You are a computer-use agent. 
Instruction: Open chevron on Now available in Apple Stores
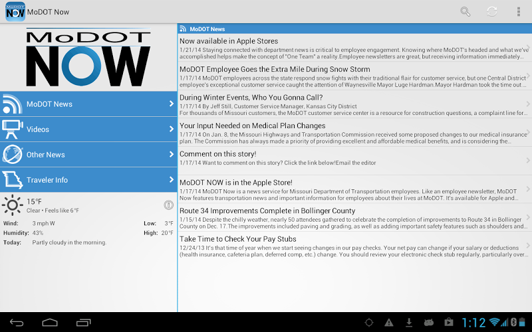click(x=528, y=47)
